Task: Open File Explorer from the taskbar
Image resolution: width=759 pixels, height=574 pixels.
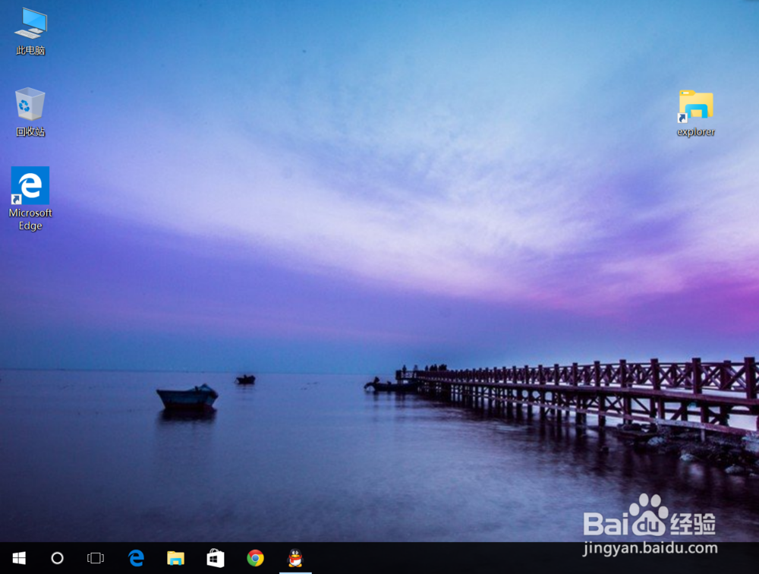Action: click(x=176, y=558)
